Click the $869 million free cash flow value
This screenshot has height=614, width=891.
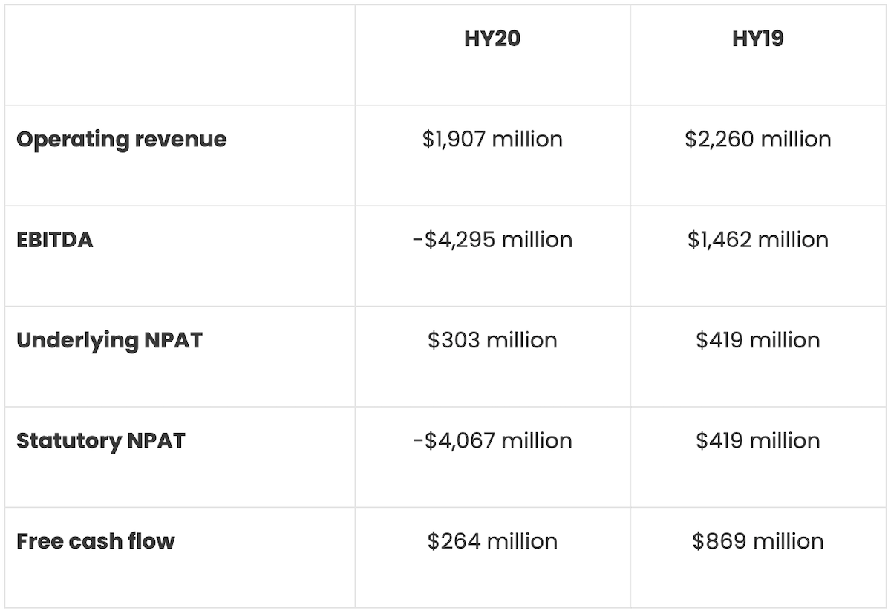pos(757,540)
